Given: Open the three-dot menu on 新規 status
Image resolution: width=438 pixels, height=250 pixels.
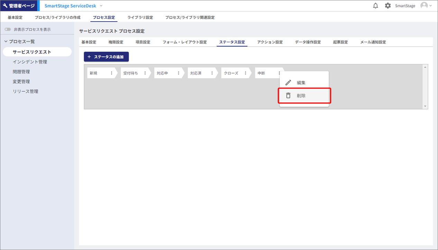Looking at the screenshot, I should pyautogui.click(x=111, y=73).
